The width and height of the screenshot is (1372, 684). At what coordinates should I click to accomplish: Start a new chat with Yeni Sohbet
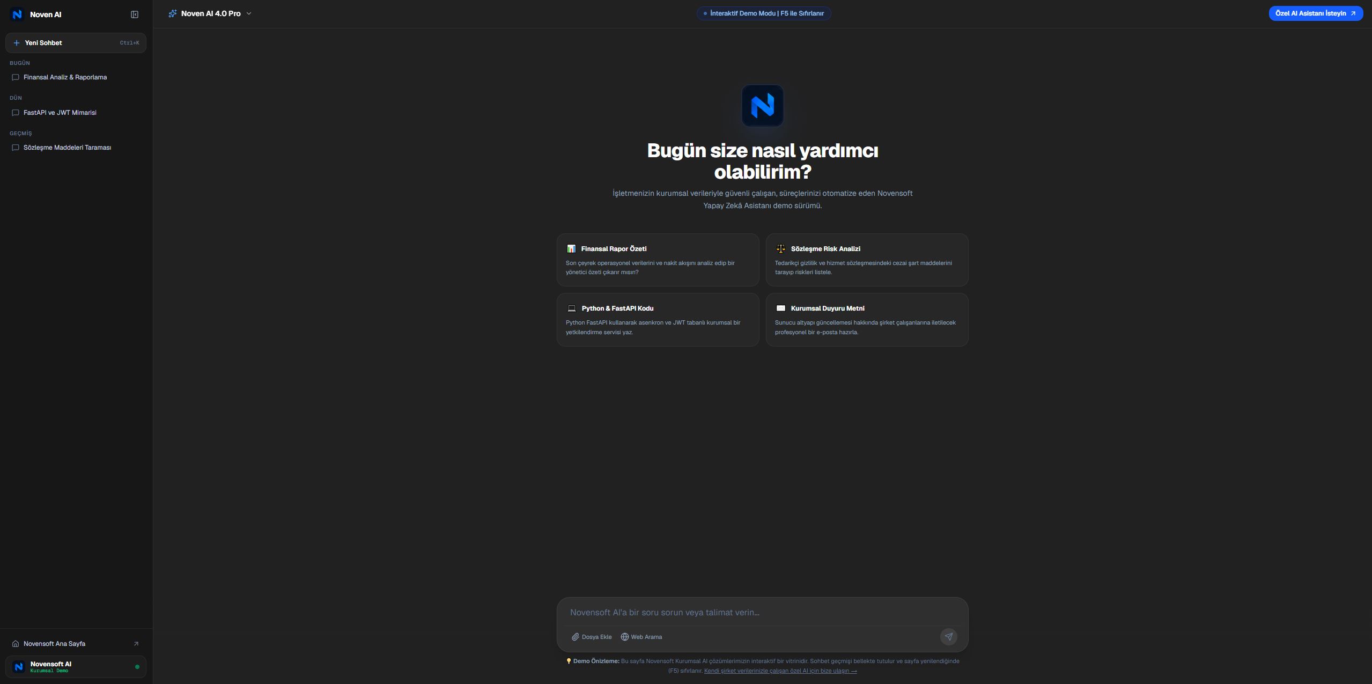76,43
